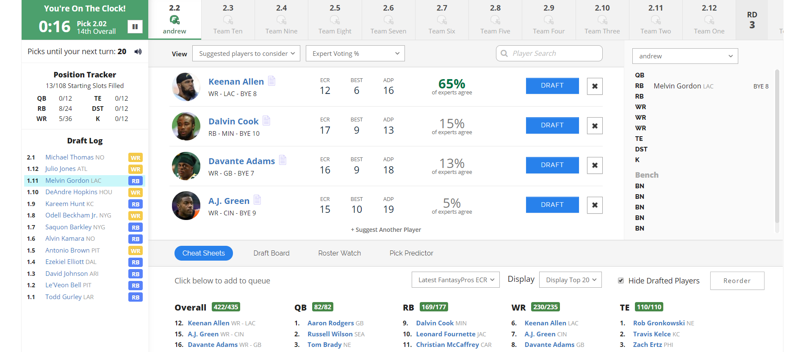Open Dalvin Cook's player notes icon
Image resolution: width=795 pixels, height=352 pixels.
coord(266,121)
